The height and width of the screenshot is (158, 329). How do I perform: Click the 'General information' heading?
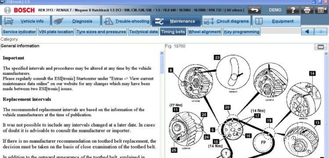click(x=20, y=46)
